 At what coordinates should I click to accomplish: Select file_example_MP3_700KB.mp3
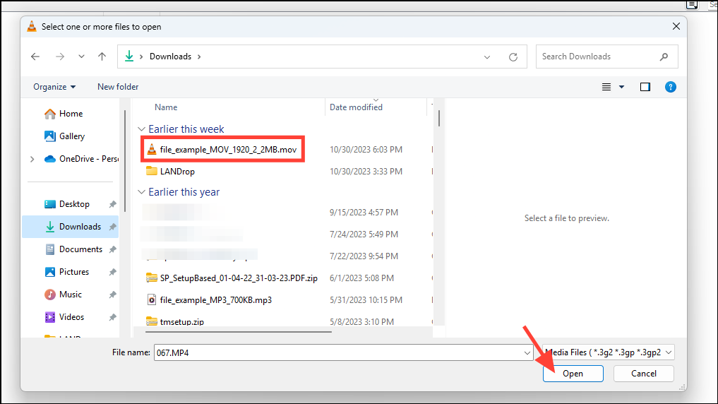[x=215, y=300]
